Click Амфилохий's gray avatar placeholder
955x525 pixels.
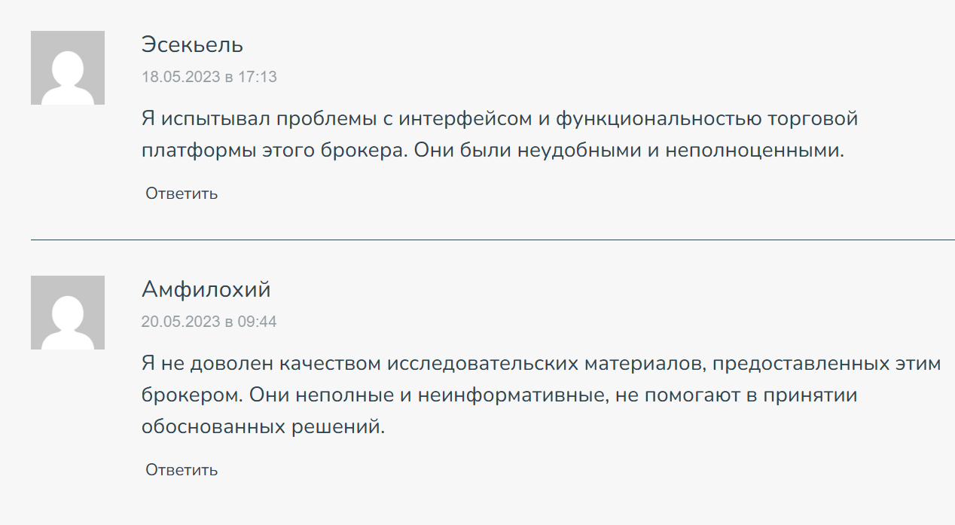[x=68, y=313]
